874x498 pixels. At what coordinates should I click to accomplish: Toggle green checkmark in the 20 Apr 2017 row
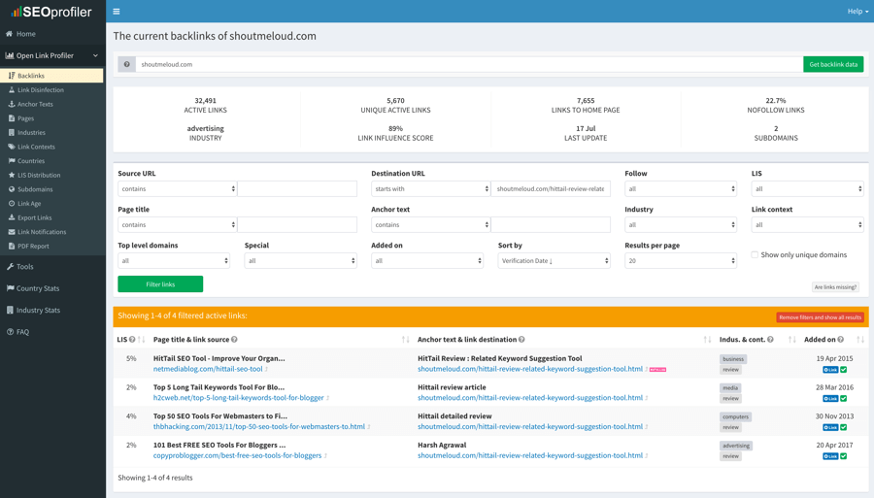[843, 456]
